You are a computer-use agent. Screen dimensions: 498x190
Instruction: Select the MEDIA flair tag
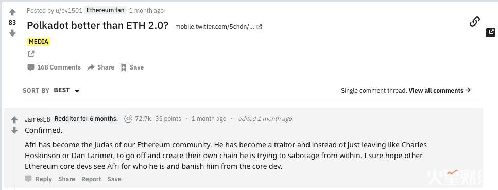39,42
